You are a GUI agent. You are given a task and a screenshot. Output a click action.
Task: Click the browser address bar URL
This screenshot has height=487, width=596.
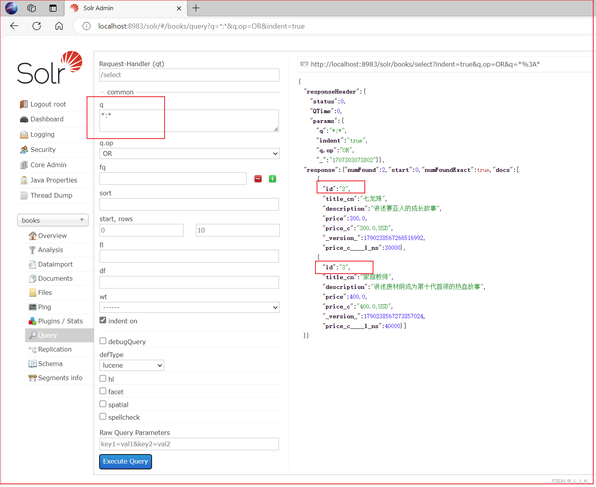(x=201, y=26)
